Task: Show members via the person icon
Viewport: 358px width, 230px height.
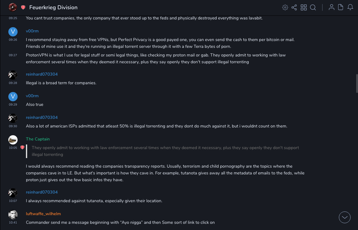Action: tap(331, 7)
